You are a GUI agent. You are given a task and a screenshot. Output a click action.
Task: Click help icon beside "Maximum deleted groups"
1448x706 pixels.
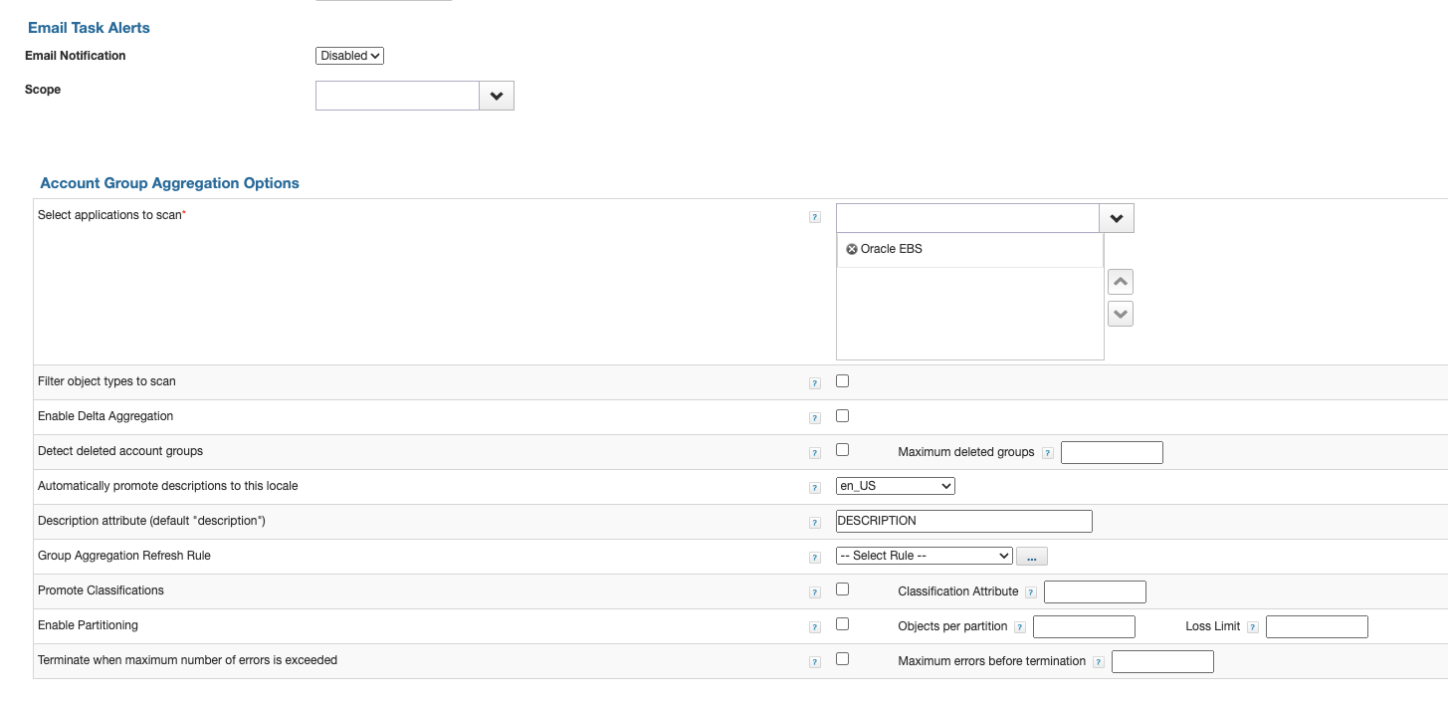coord(1046,452)
